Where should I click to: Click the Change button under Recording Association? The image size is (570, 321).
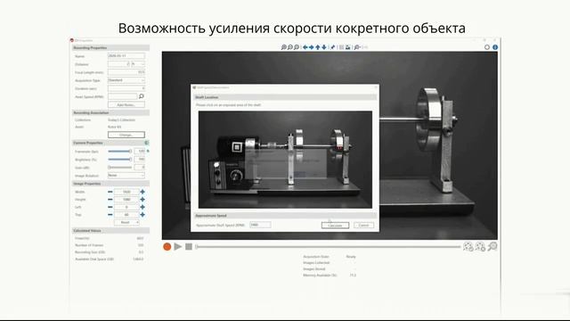click(x=126, y=135)
